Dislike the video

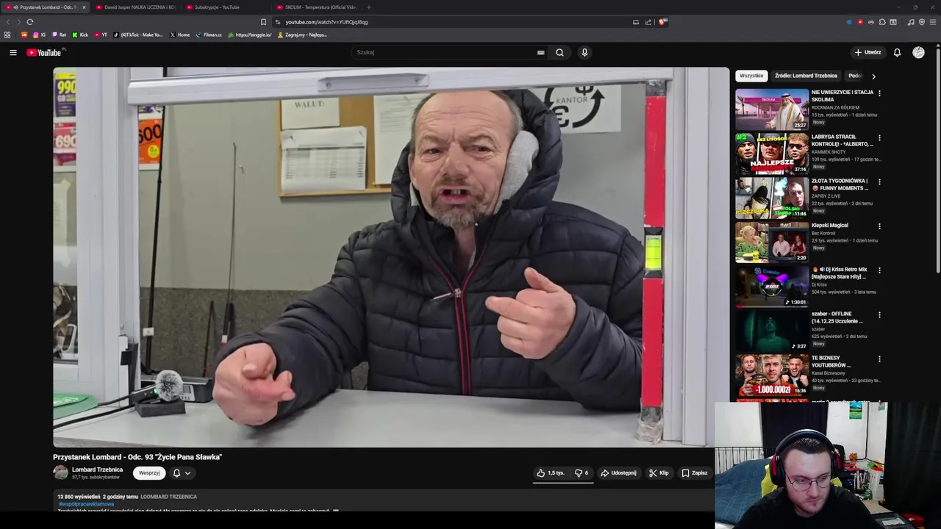tap(582, 473)
